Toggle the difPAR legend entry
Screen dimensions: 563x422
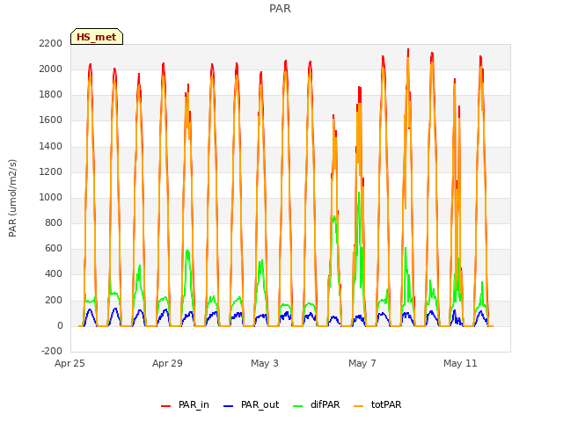[x=316, y=404]
